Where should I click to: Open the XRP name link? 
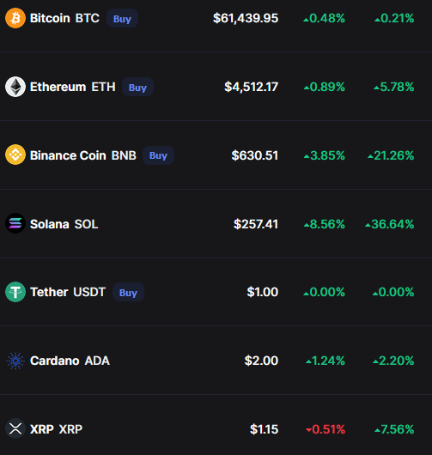coord(57,429)
